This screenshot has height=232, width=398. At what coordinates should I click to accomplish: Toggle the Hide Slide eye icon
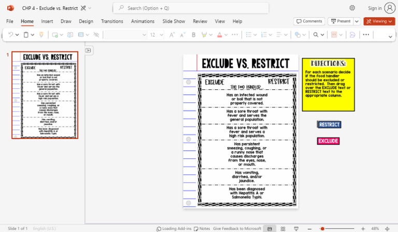96,35
